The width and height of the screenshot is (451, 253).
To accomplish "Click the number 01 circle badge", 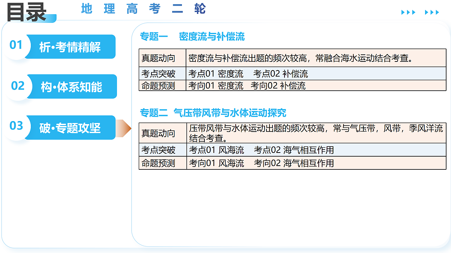I will [x=16, y=45].
